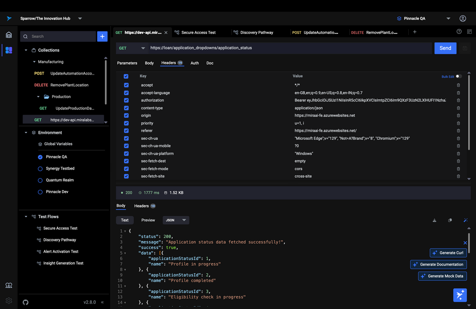476x309 pixels.
Task: Open the Discovery Pathway tab
Action: click(x=256, y=32)
